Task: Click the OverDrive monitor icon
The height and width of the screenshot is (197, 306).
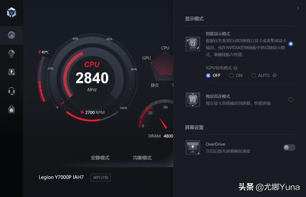Action: pos(193,148)
